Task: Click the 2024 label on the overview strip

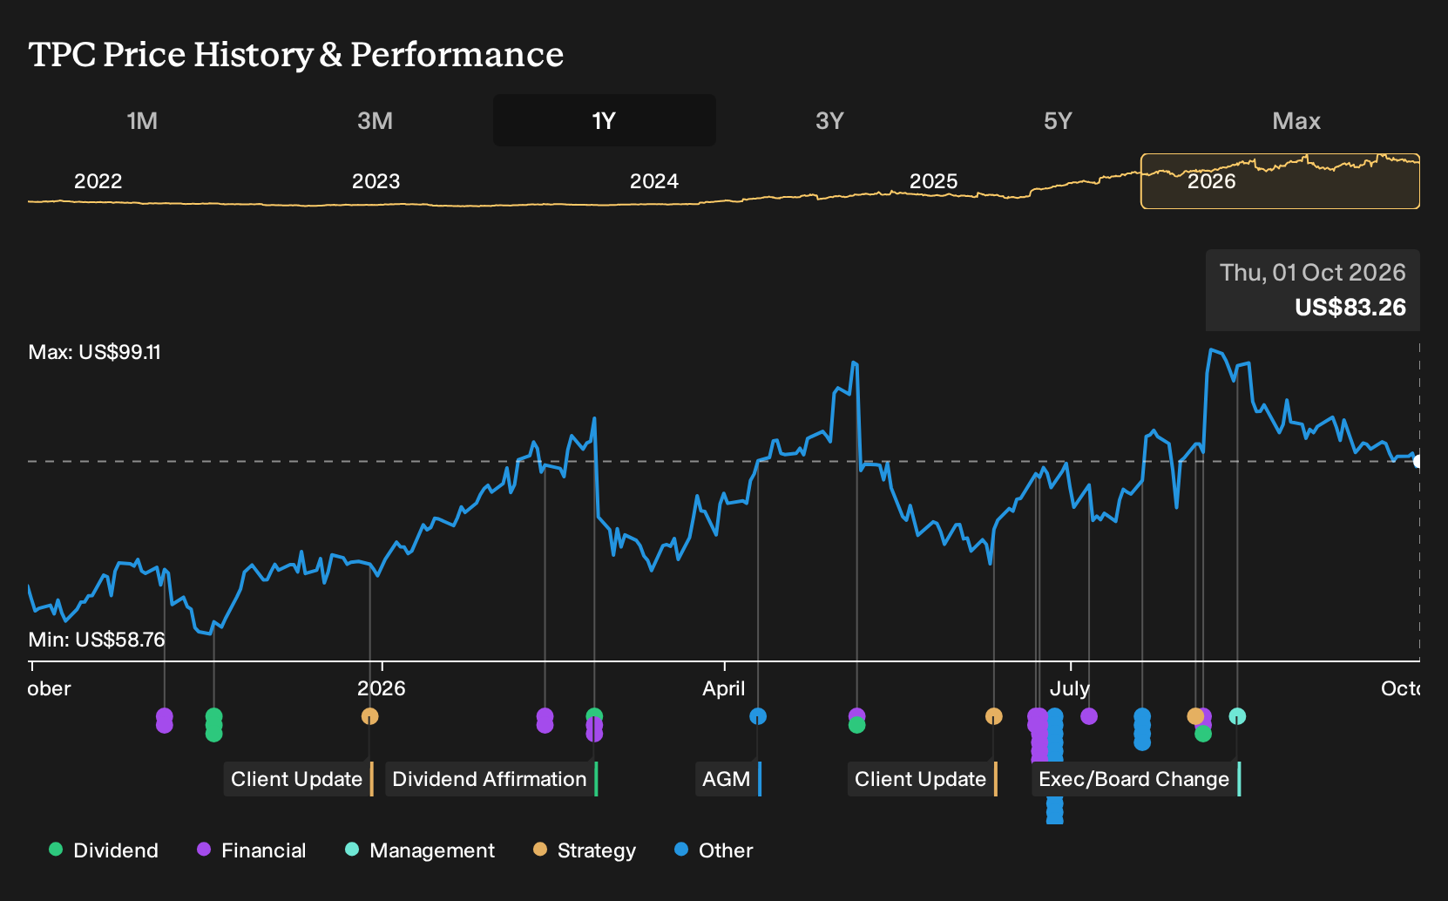Action: point(654,181)
